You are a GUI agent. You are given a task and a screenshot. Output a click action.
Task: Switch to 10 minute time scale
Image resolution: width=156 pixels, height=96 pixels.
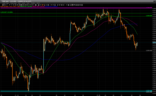tap(15, 5)
